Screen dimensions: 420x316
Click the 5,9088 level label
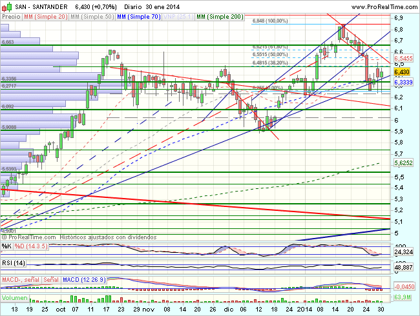coord(9,127)
